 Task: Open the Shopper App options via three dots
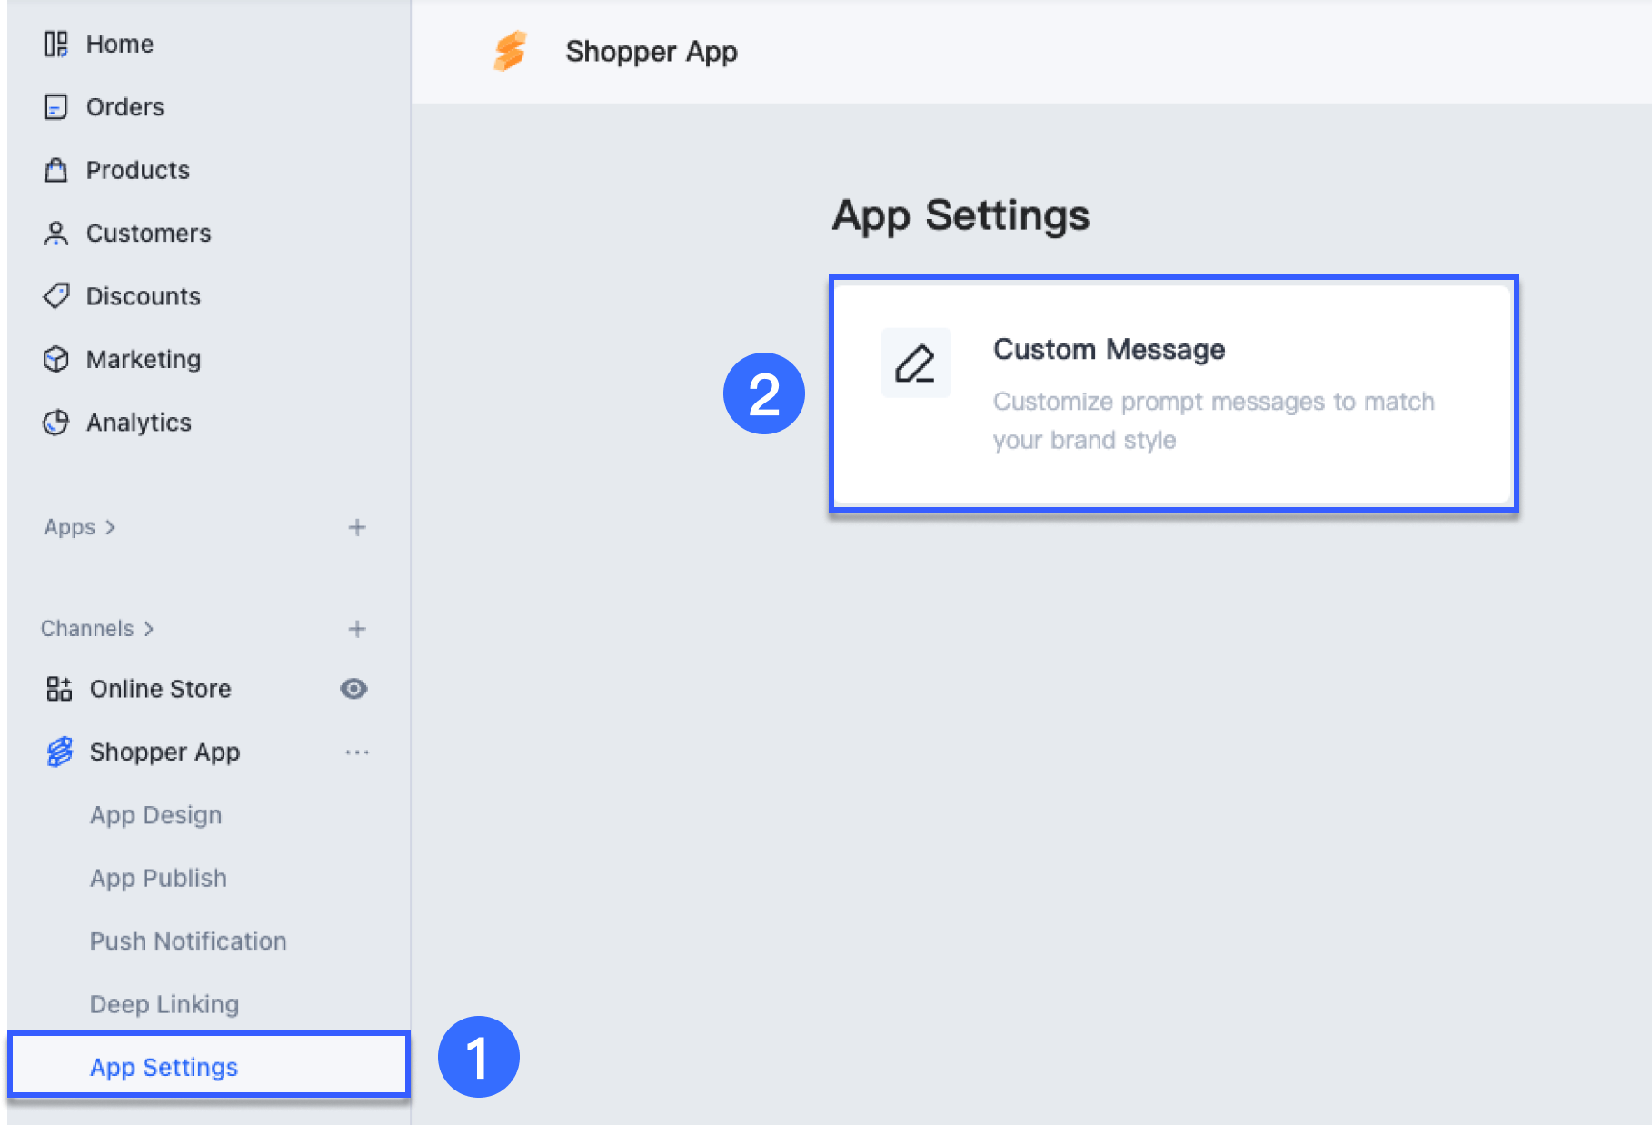click(x=358, y=752)
